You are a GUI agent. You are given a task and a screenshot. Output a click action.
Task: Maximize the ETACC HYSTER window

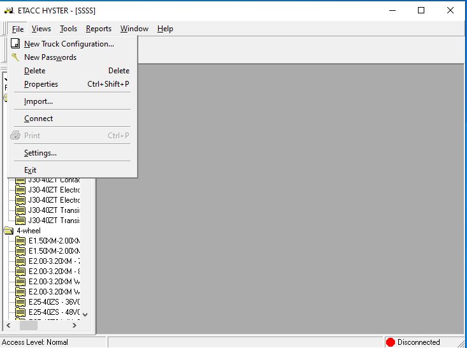pos(421,10)
